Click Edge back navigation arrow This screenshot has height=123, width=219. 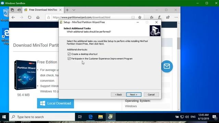13,17
